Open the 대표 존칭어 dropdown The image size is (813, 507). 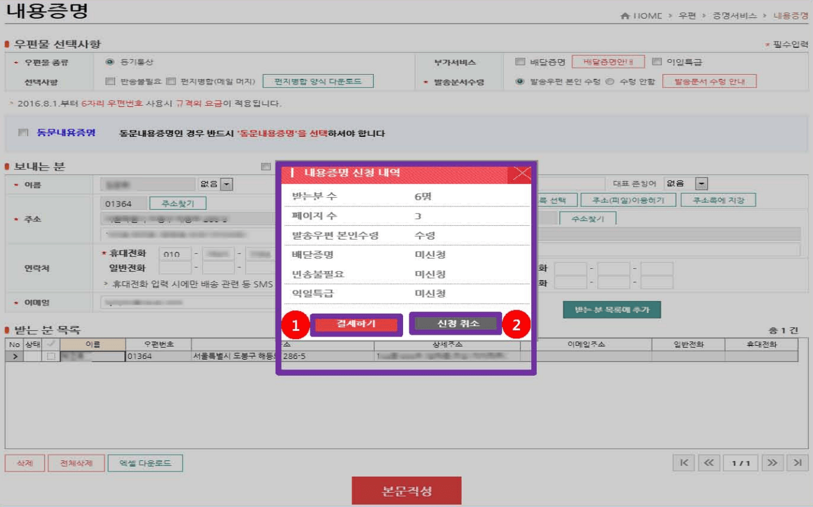(702, 184)
